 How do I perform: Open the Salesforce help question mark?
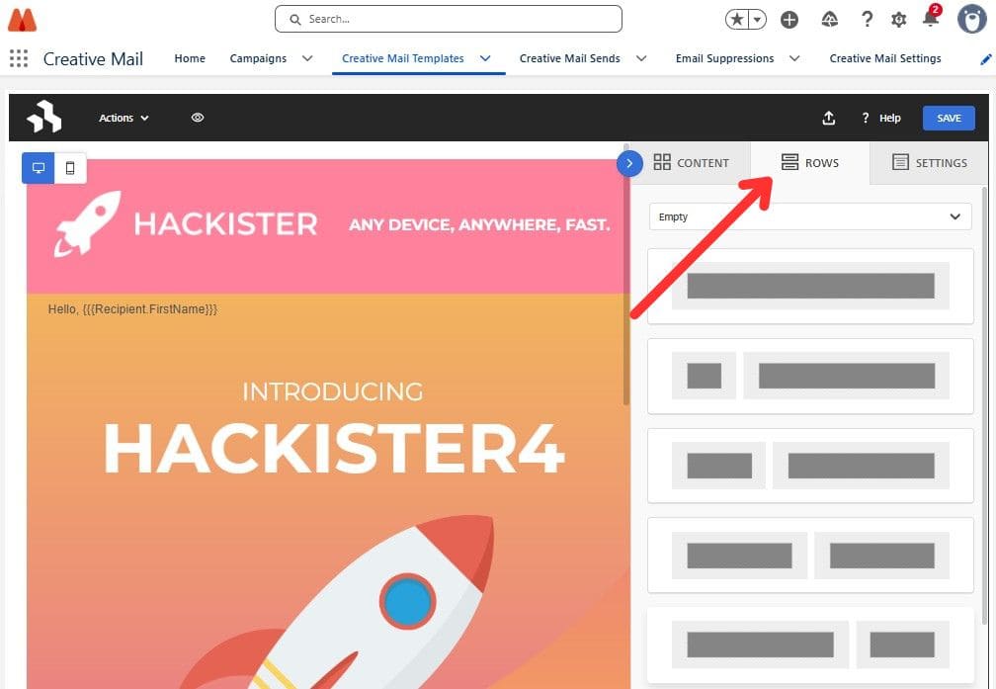[868, 20]
